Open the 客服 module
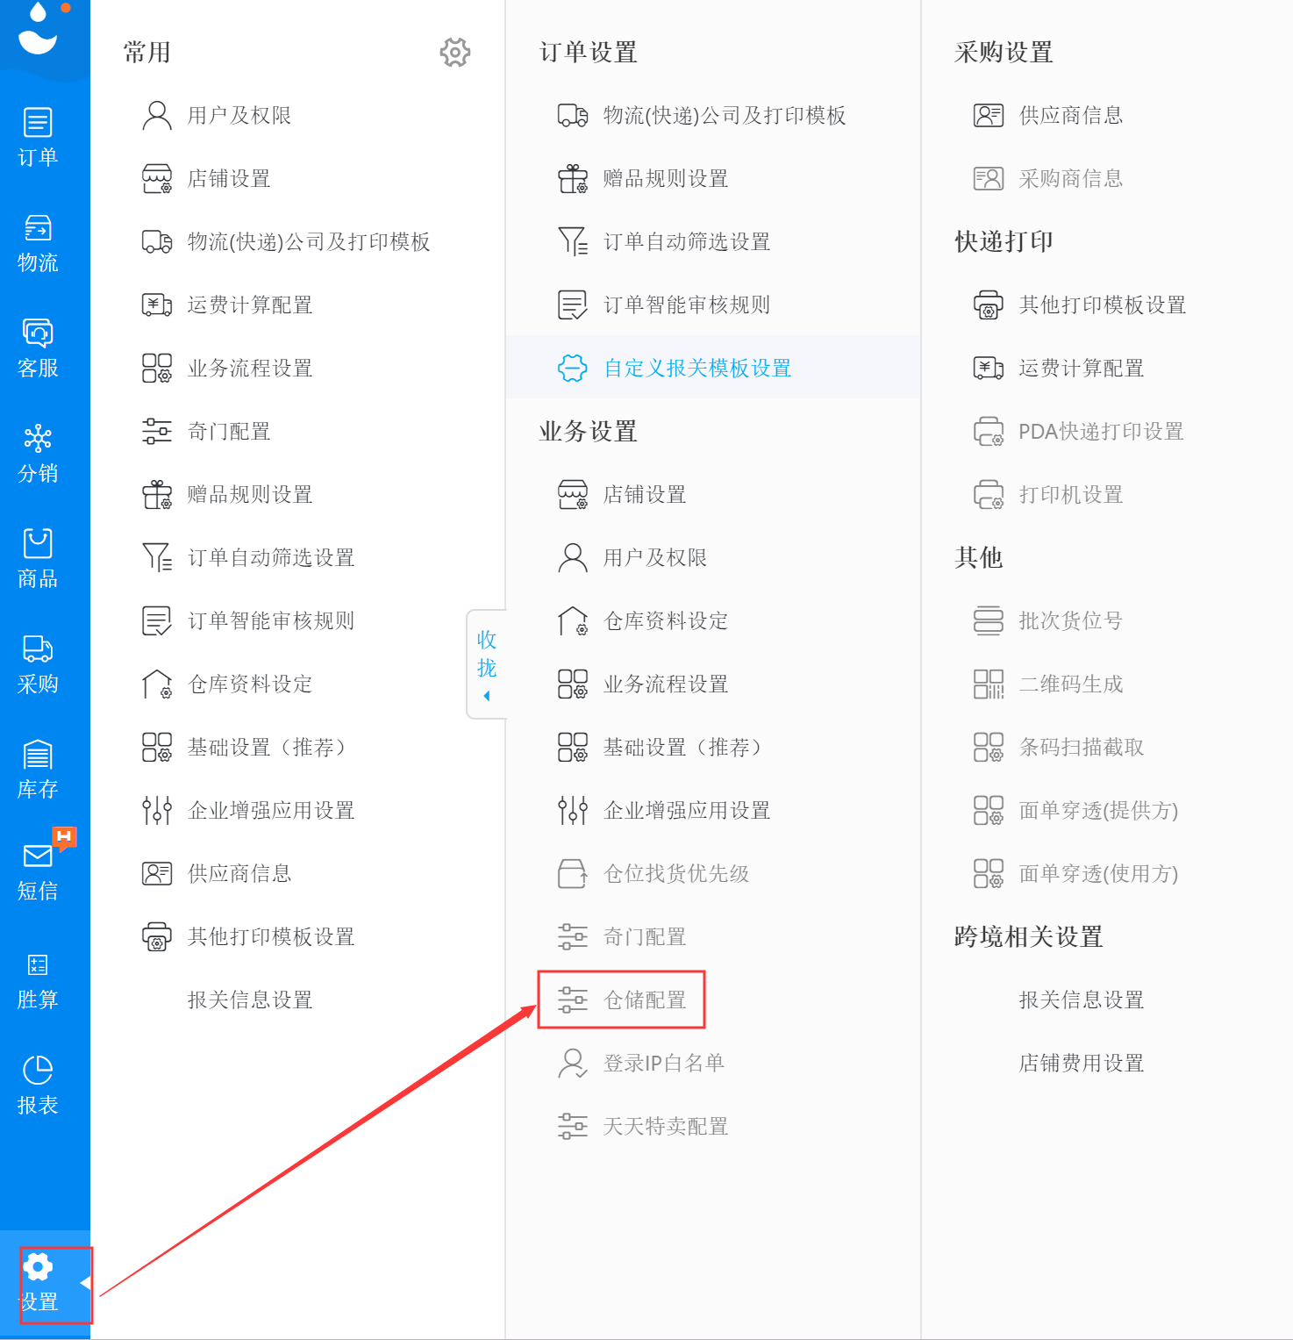 37,348
